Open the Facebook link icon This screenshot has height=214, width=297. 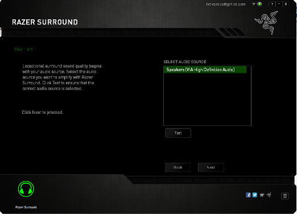248,195
